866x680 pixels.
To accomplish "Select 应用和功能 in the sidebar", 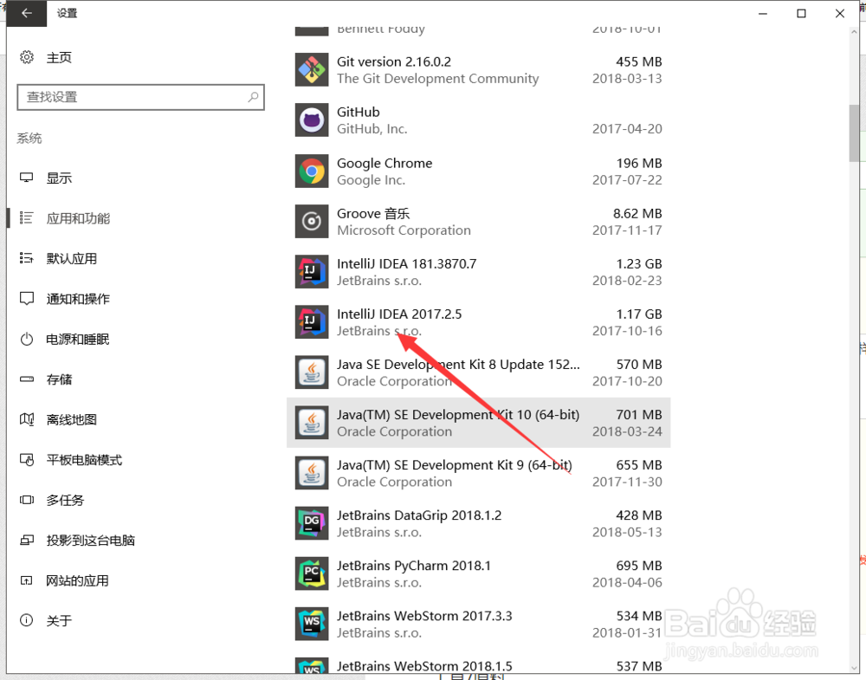I will click(x=78, y=218).
